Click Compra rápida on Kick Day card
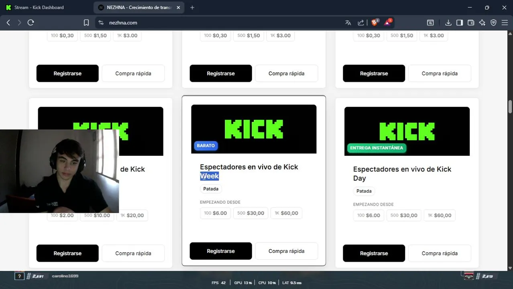 tap(440, 253)
